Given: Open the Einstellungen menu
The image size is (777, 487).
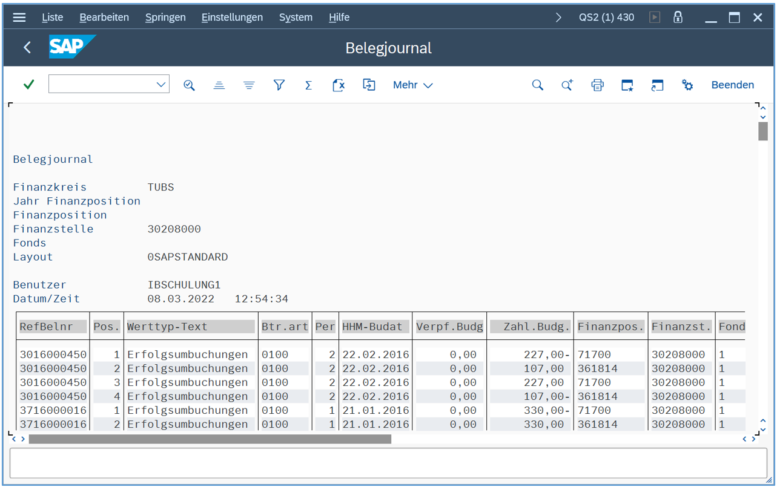Looking at the screenshot, I should 232,18.
